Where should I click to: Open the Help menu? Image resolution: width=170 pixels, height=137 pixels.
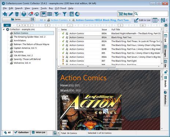point(71,8)
